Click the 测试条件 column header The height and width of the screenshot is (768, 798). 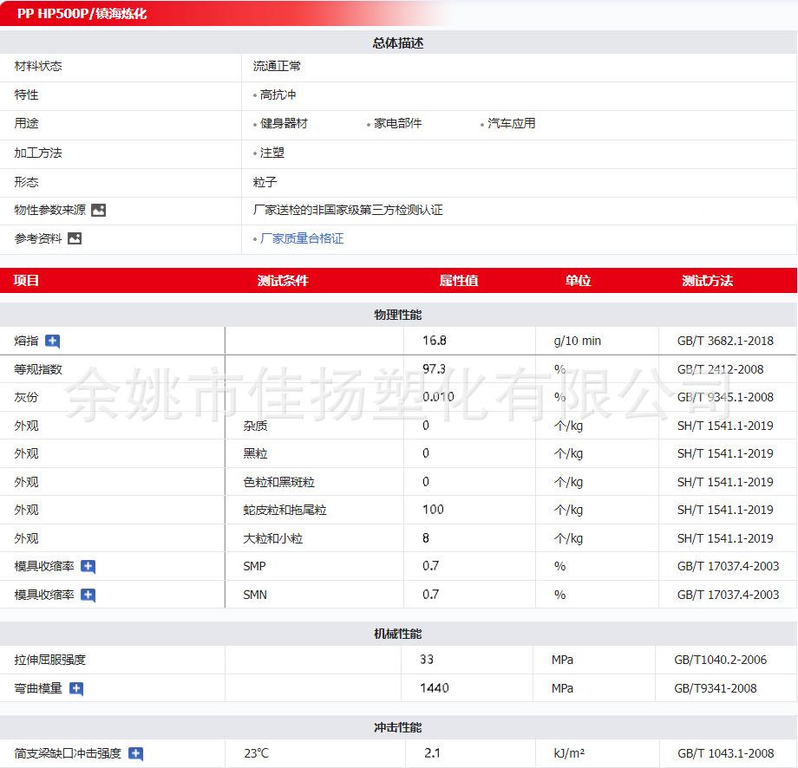[x=283, y=281]
